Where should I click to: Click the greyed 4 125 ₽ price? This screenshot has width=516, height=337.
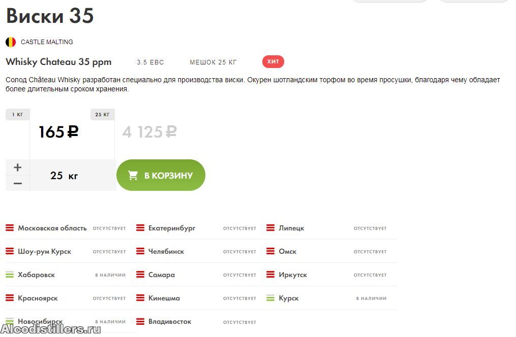pyautogui.click(x=149, y=132)
